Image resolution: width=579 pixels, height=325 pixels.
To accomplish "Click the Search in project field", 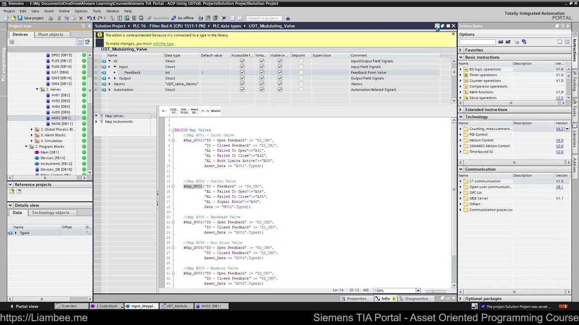I will pyautogui.click(x=264, y=18).
